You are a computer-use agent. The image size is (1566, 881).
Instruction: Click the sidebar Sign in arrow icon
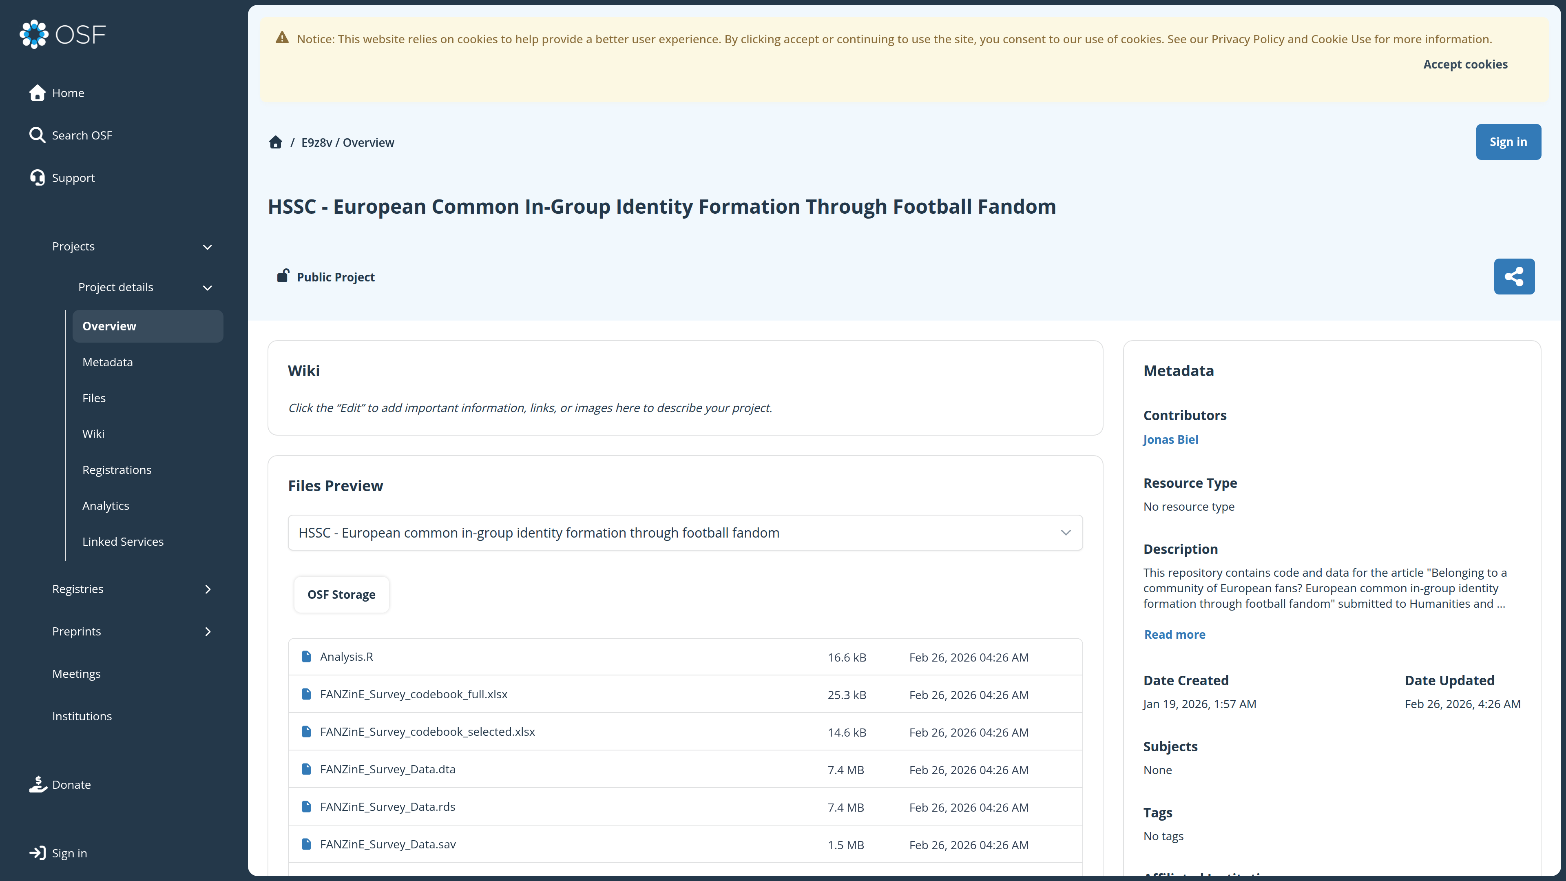click(x=37, y=853)
